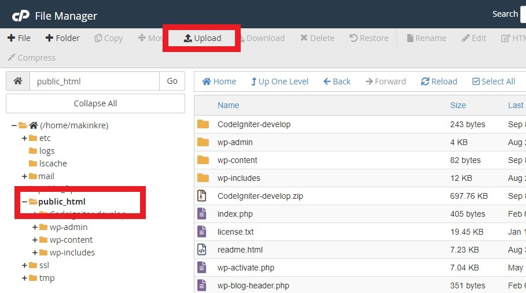
Task: Click the ssl folder label in tree
Action: (44, 265)
